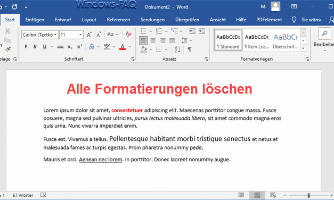The image size is (334, 200).
Task: Toggle superscript x² formatting
Action: [79, 47]
